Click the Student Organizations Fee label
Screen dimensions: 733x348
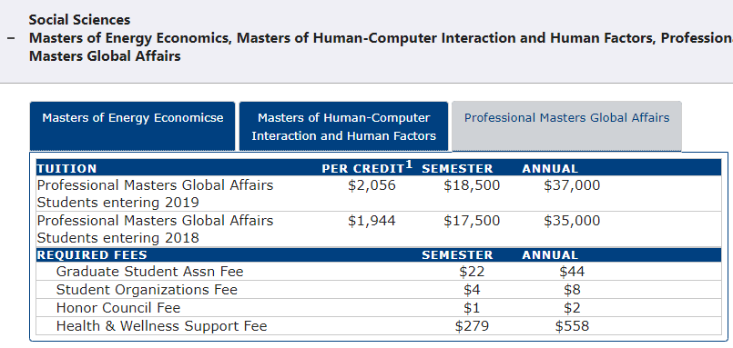point(147,290)
